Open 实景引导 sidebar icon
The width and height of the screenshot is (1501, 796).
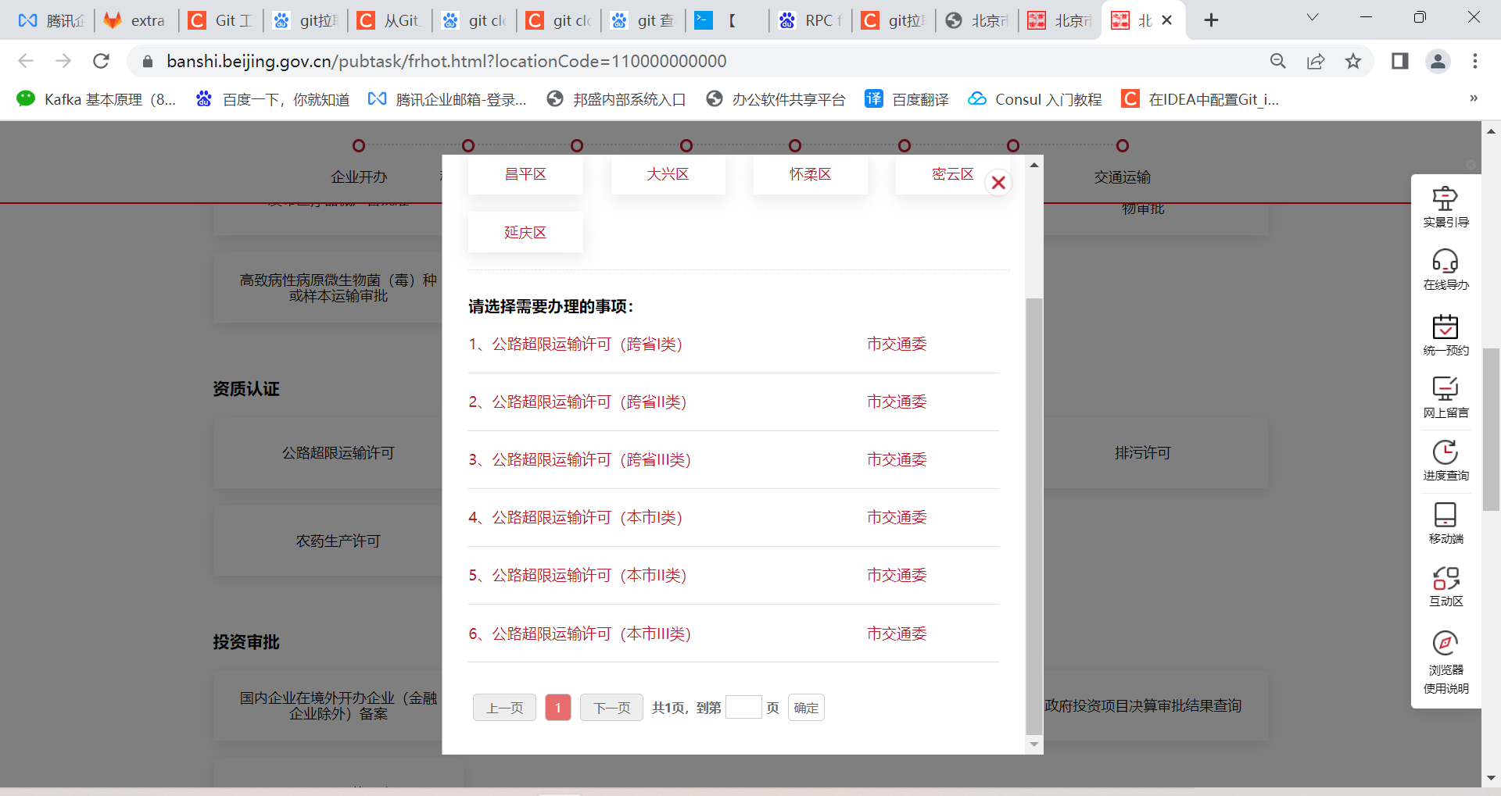click(x=1445, y=207)
